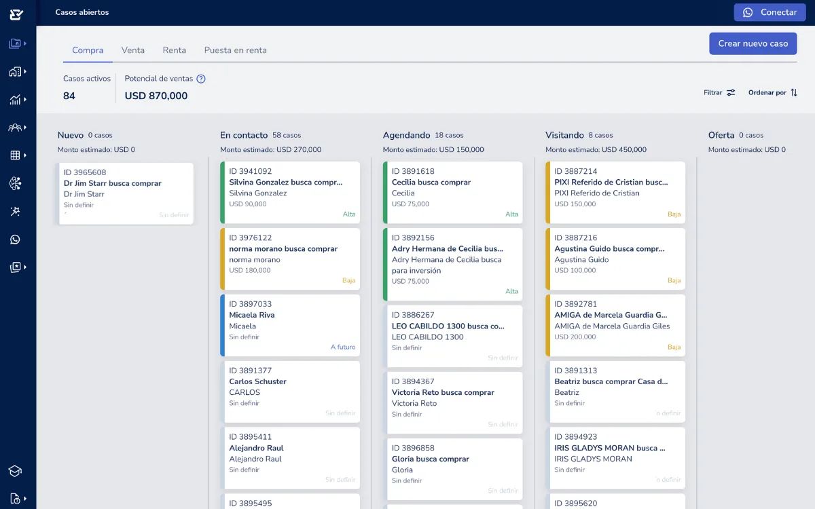
Task: Open the Filtrar filter options
Action: coord(719,92)
